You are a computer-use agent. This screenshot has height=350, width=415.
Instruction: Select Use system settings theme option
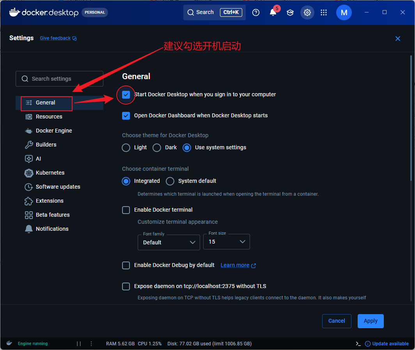pyautogui.click(x=186, y=148)
